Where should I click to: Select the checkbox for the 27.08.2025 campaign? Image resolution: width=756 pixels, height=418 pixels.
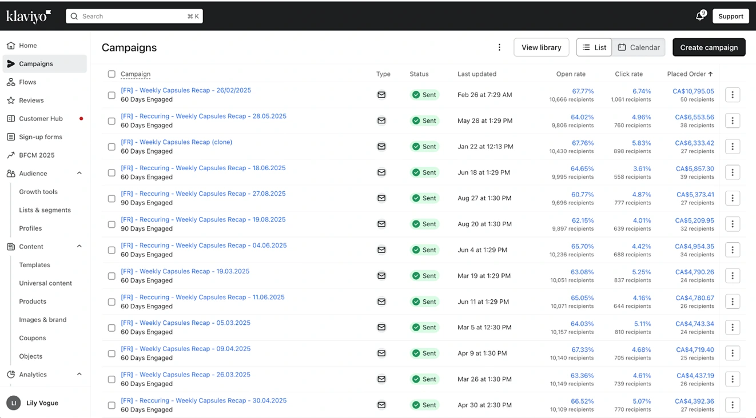click(112, 199)
